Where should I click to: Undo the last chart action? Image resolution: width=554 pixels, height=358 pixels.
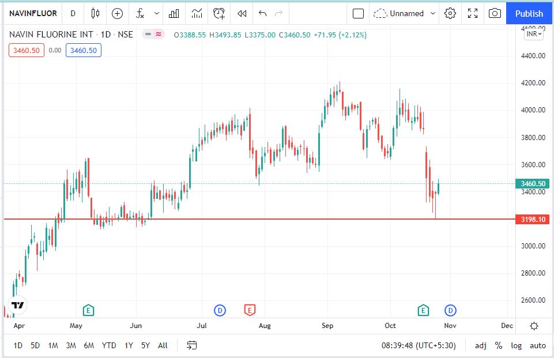point(263,13)
